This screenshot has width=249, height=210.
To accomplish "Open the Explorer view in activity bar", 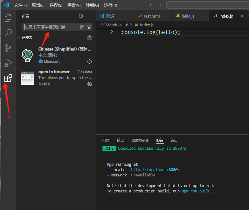I will (x=8, y=18).
